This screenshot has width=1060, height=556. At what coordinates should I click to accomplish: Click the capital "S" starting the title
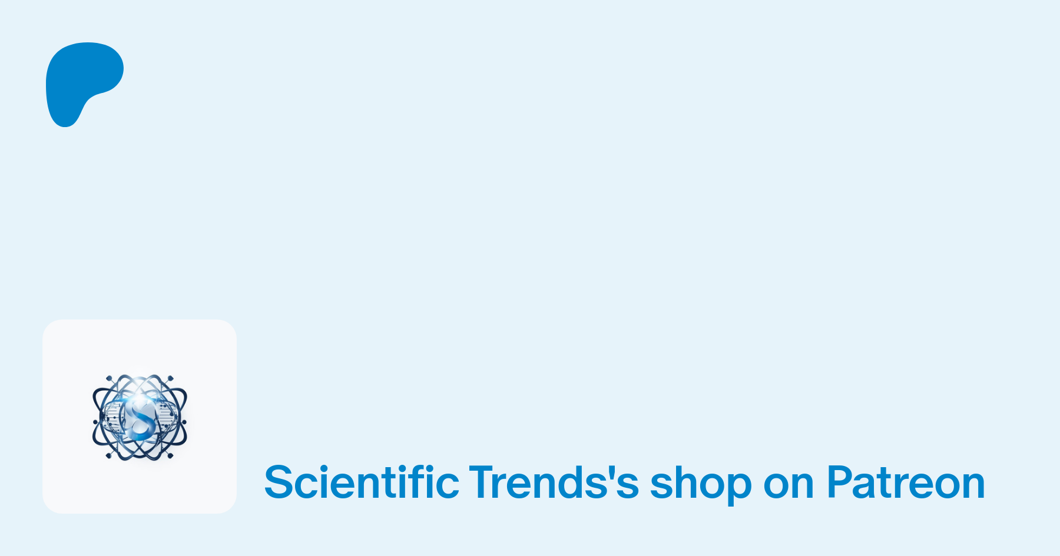click(279, 482)
